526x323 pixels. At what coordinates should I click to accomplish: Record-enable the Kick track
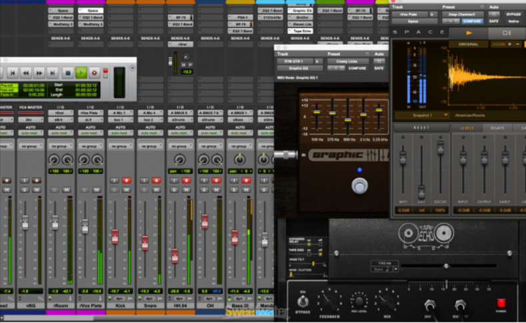pos(127,180)
